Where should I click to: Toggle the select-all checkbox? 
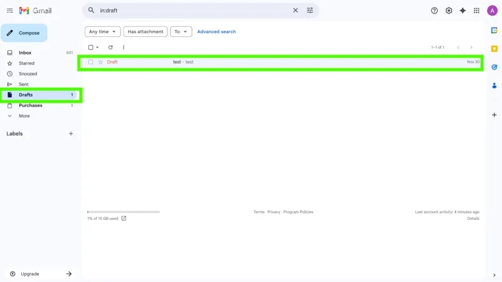point(91,48)
